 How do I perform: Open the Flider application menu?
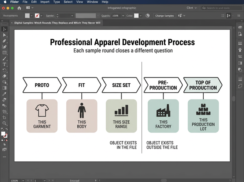point(15,2)
